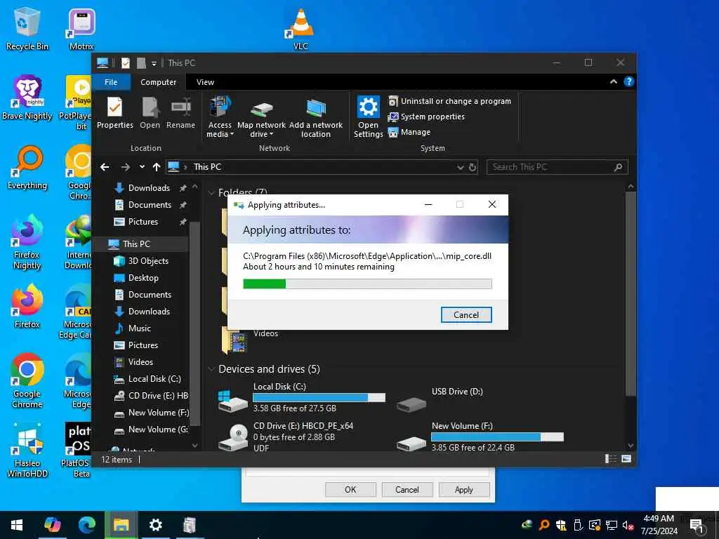Click Open Settings gear in ribbon
719x539 pixels.
pos(368,117)
